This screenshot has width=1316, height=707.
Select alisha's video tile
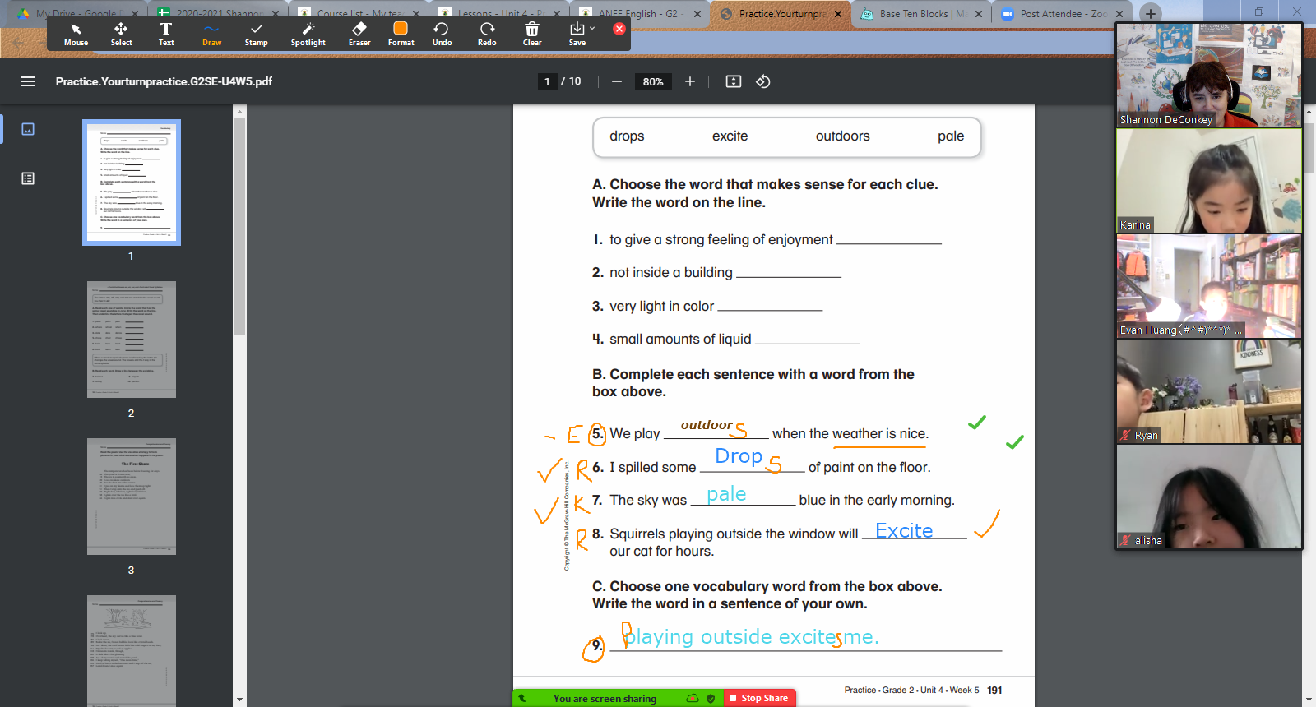pyautogui.click(x=1209, y=497)
